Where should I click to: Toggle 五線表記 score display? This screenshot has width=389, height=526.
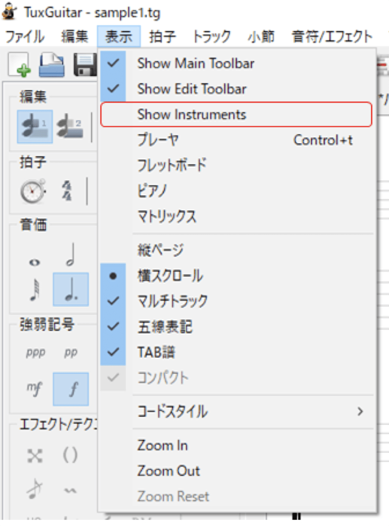(236, 327)
